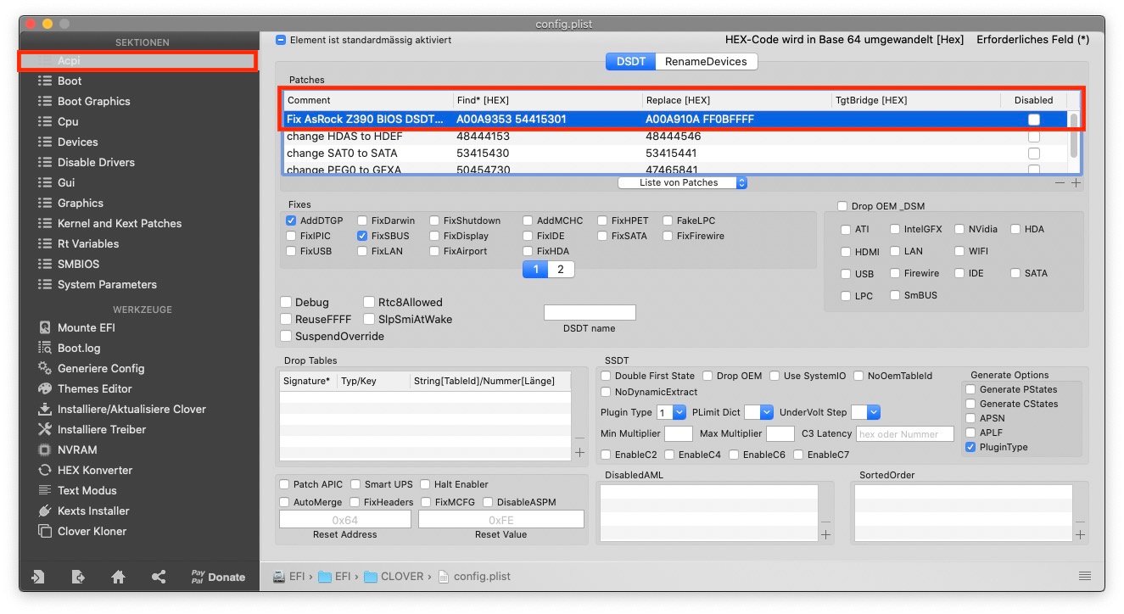Click the Find* [HEX] column header

tap(547, 100)
